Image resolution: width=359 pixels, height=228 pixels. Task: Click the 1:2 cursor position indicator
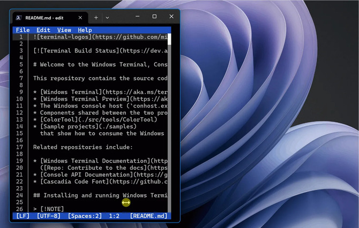(x=114, y=216)
